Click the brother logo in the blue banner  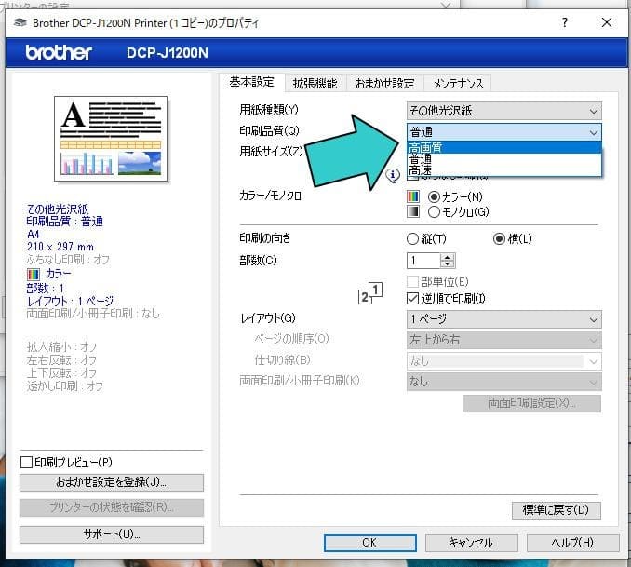(59, 52)
